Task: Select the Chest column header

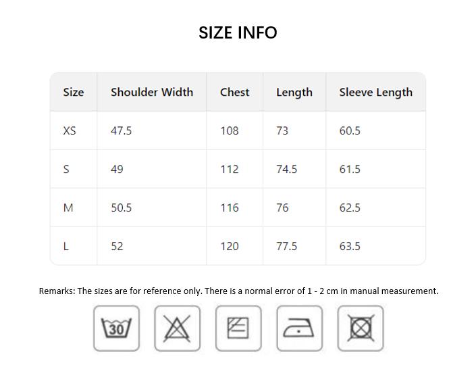Action: 235,92
